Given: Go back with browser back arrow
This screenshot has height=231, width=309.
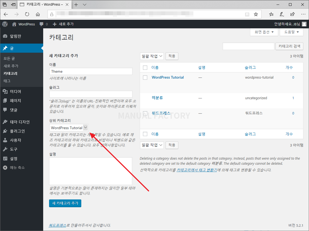Looking at the screenshot, I should pyautogui.click(x=6, y=14).
